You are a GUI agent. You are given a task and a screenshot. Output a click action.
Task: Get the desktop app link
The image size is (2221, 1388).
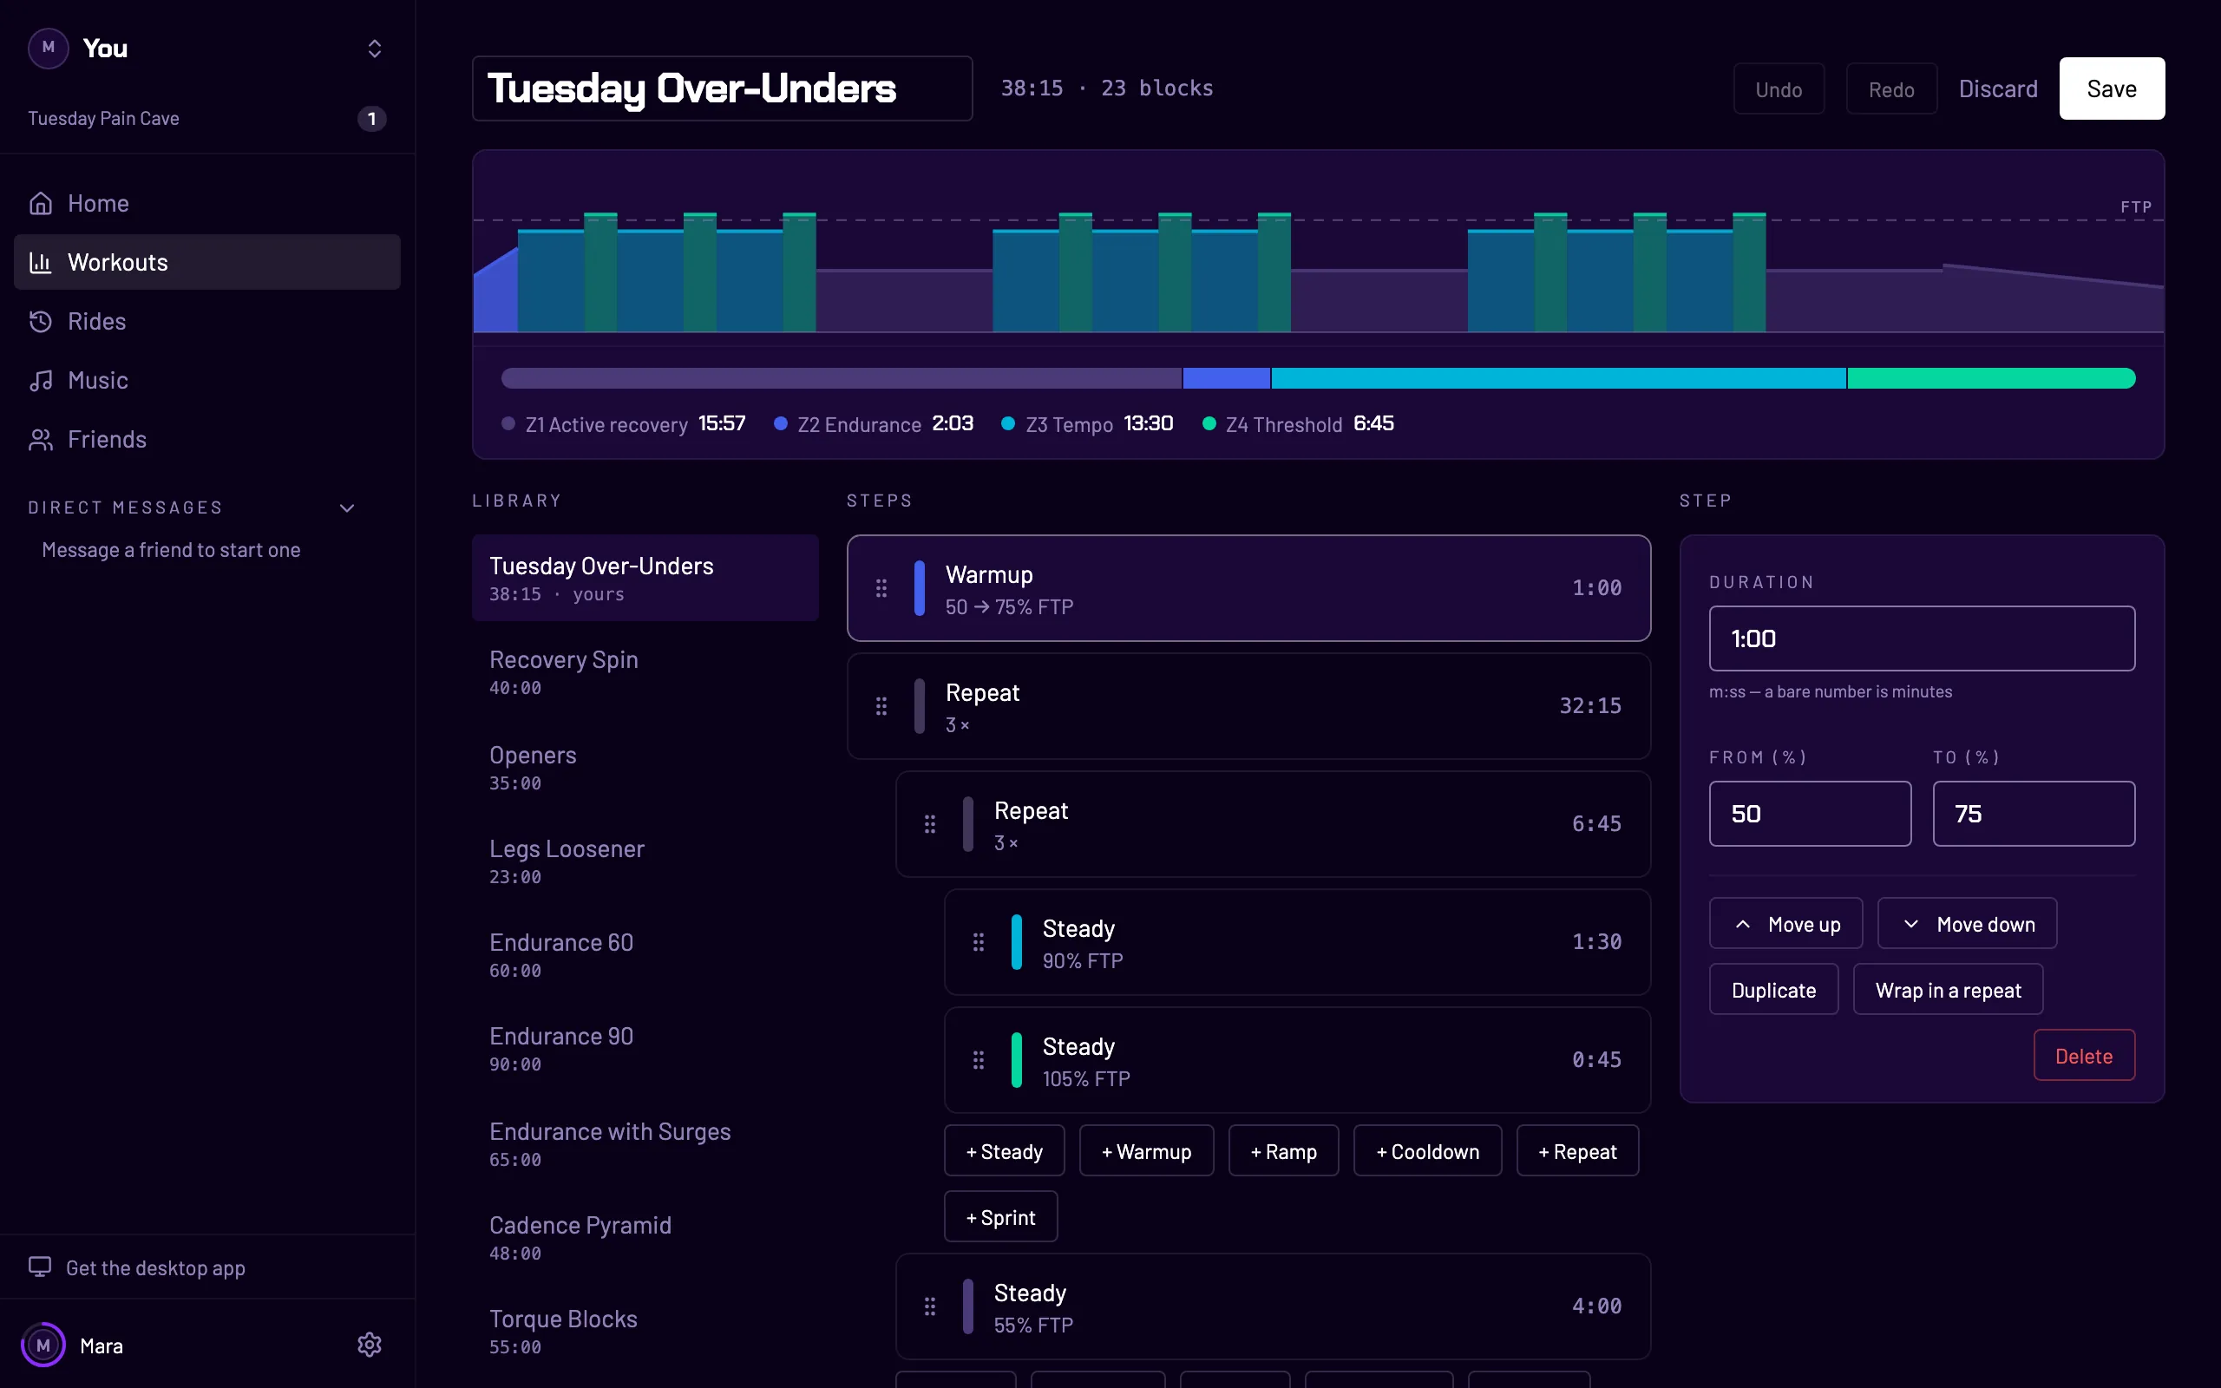(155, 1267)
